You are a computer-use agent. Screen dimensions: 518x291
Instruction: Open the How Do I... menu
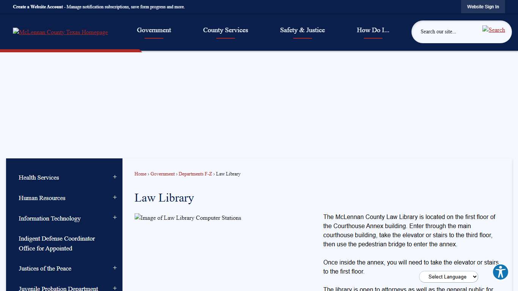[x=373, y=30]
